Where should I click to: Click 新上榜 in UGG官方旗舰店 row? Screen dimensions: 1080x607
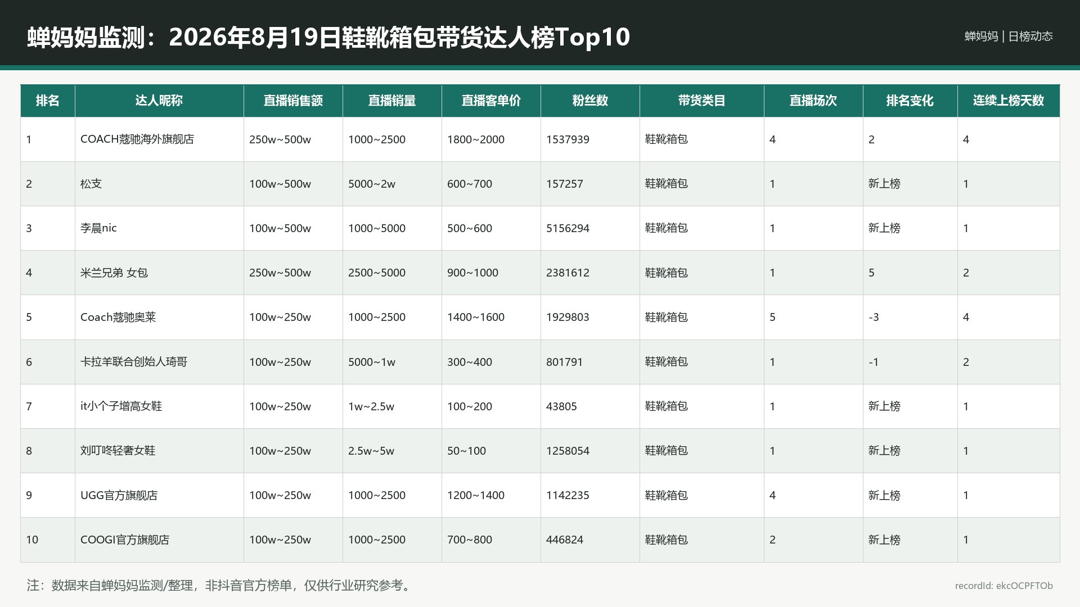884,495
